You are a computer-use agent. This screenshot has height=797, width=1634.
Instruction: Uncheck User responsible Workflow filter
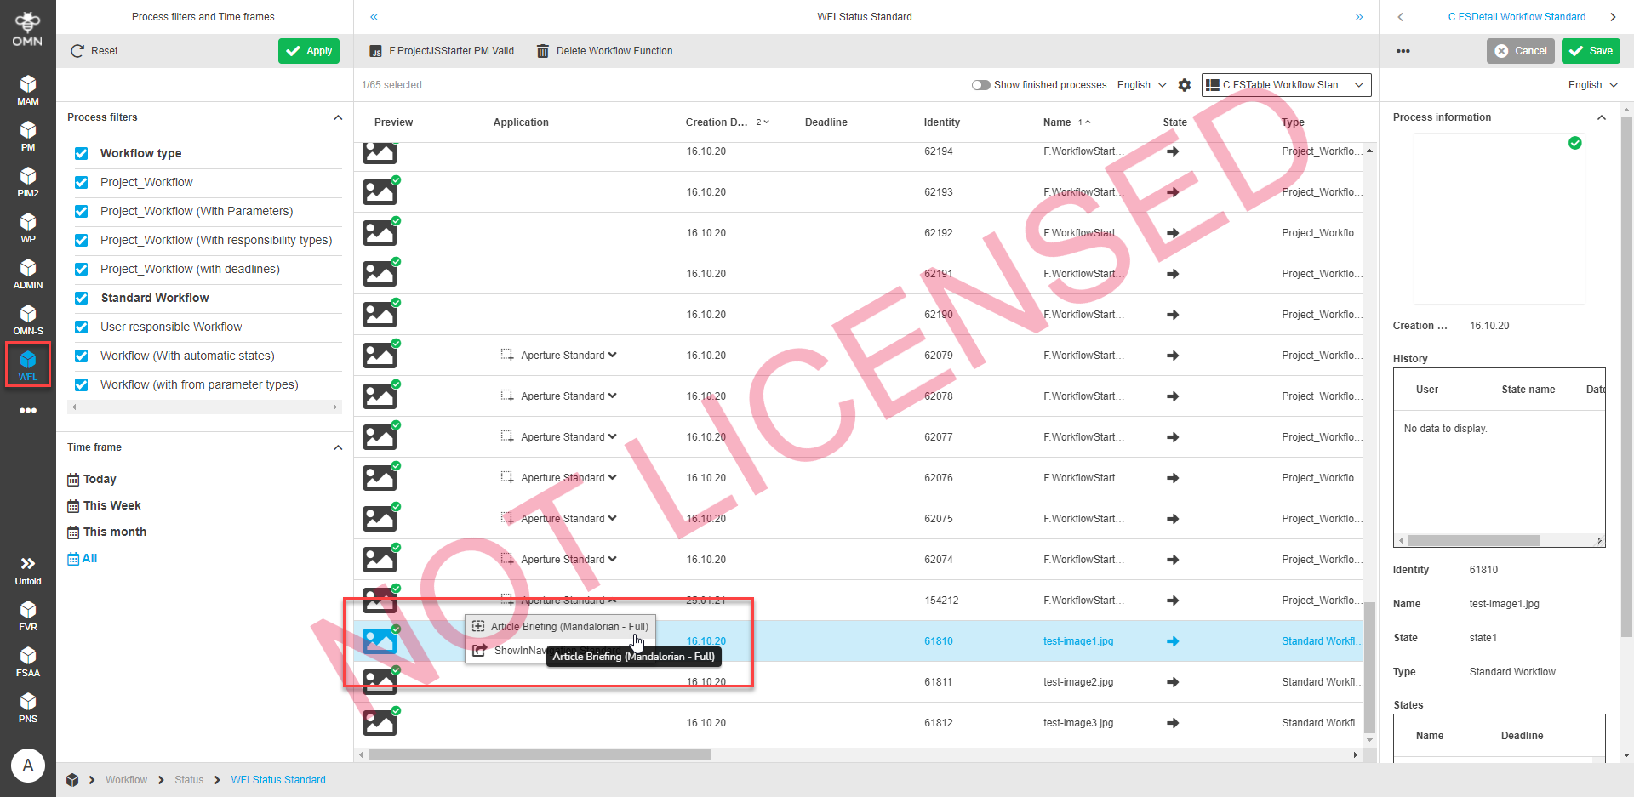pos(82,327)
